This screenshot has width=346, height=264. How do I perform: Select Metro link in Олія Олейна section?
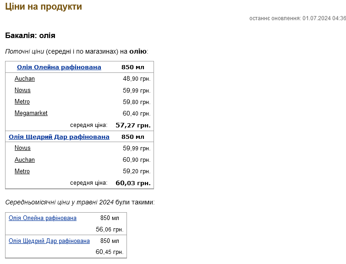pyautogui.click(x=22, y=102)
